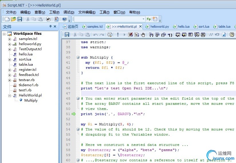Switch to the 起始页 tab
The height and width of the screenshot is (163, 236).
[x=71, y=27]
